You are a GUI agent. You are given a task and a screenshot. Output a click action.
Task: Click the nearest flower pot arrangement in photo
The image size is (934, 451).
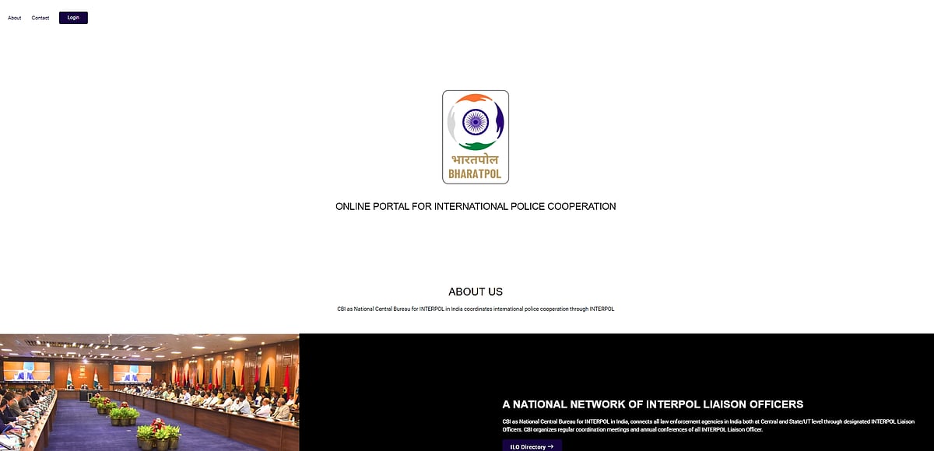158,432
